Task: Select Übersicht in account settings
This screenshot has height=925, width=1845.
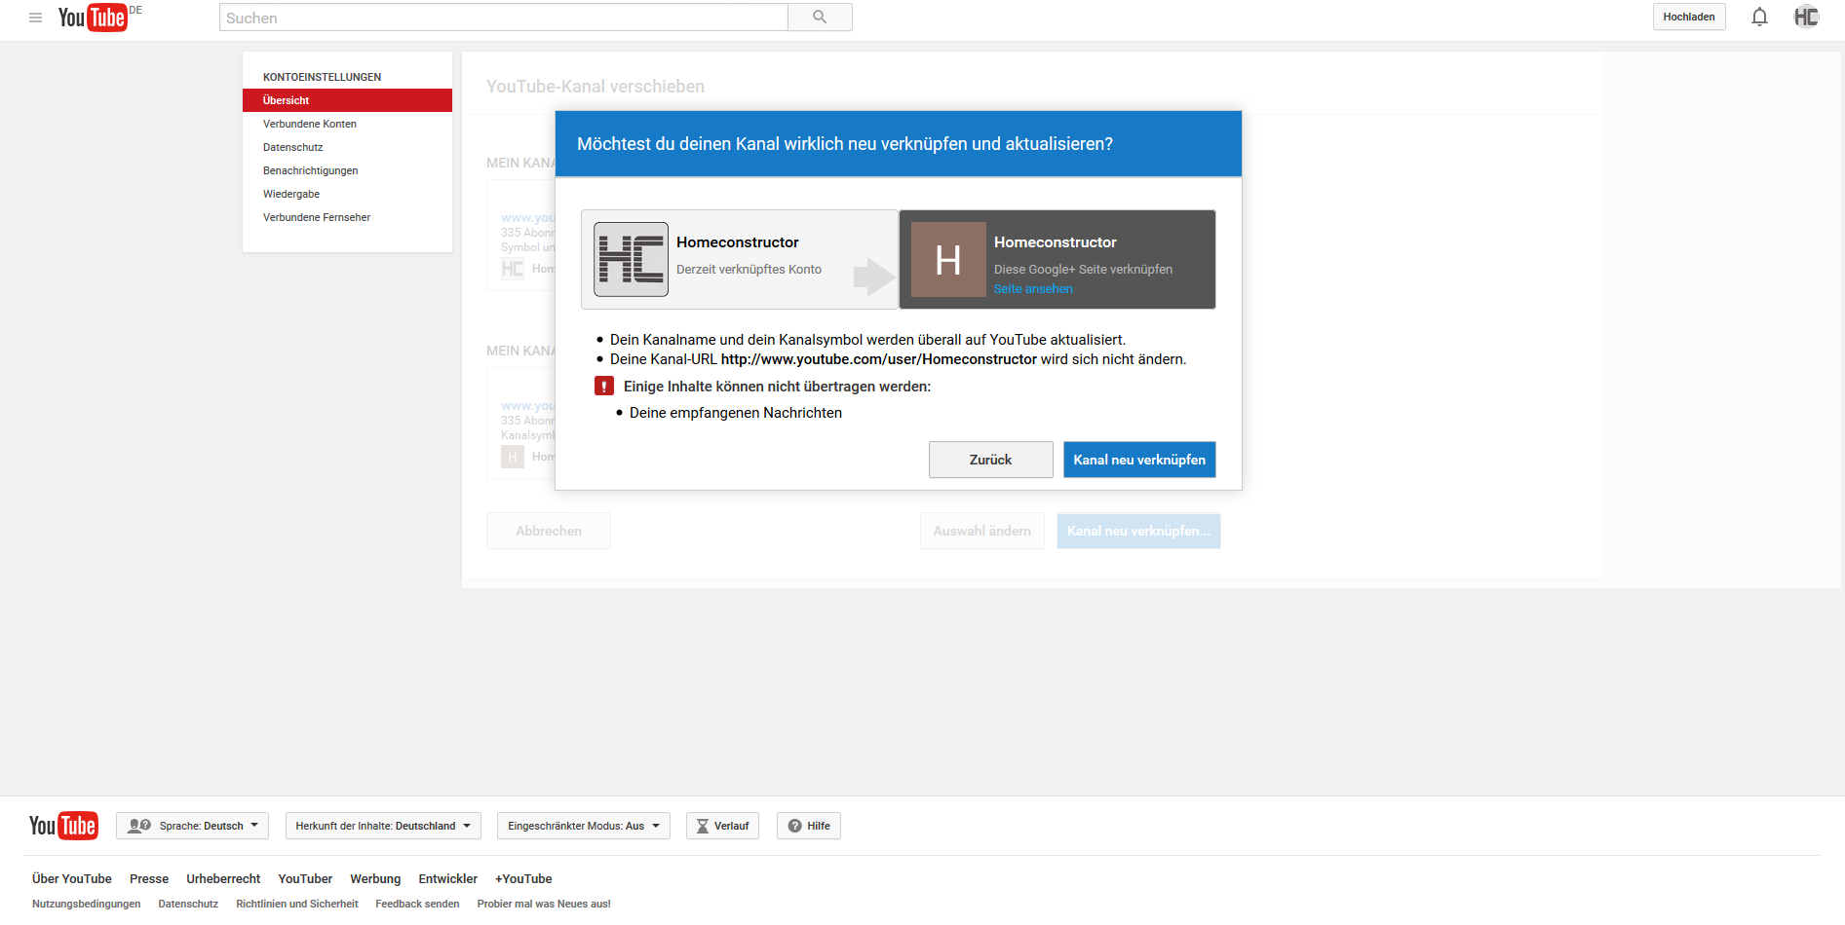Action: click(x=347, y=100)
